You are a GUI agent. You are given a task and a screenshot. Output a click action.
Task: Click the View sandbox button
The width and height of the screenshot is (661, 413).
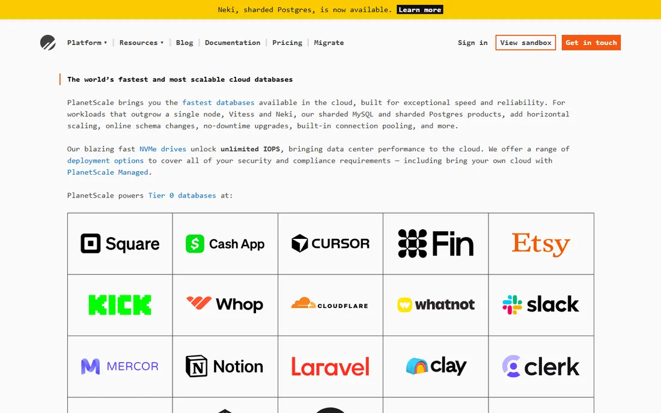click(526, 43)
